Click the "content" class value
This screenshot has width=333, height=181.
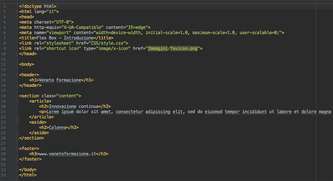(68, 96)
